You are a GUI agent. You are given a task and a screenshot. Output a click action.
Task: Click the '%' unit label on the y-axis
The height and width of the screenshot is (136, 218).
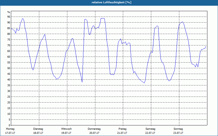point(9,12)
